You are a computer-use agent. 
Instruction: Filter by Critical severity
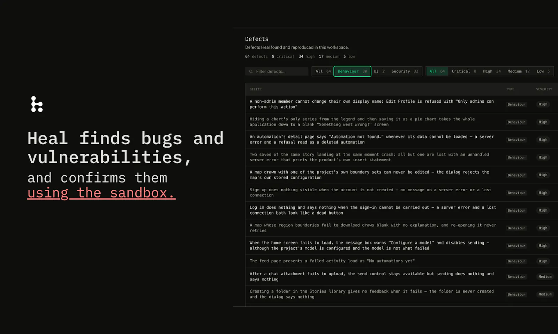coord(464,71)
